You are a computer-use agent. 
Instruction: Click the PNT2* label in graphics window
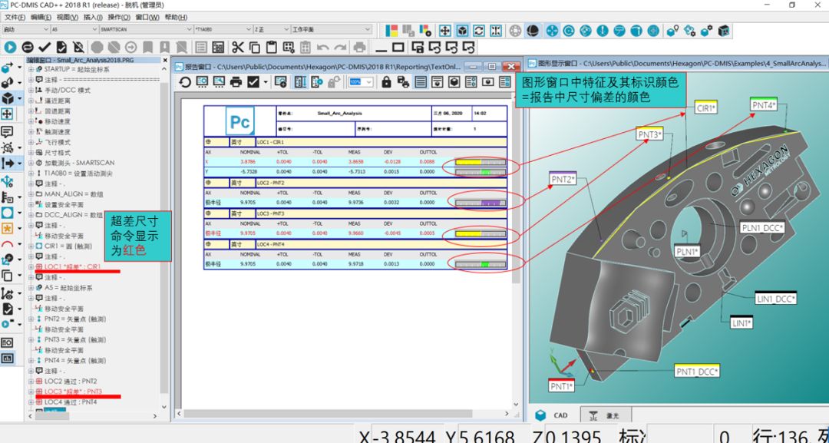pyautogui.click(x=563, y=179)
